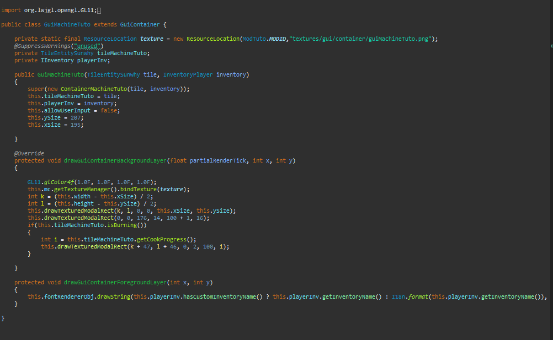553x340 pixels.
Task: Click the GuiMachineTuto class name in declaration
Action: 67,25
